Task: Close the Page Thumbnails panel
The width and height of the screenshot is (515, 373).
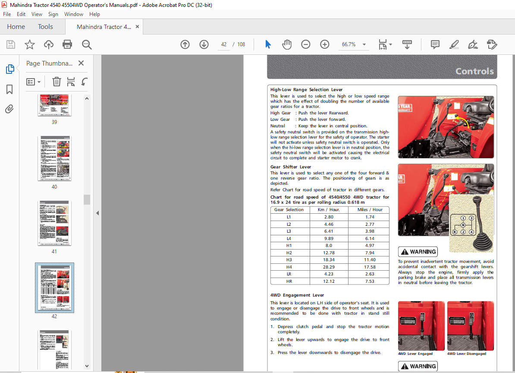Action: pyautogui.click(x=81, y=63)
